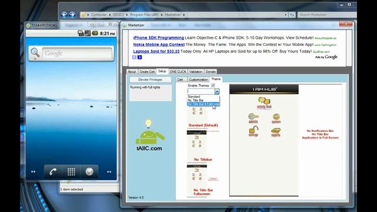Collapse the theme dropdown with its arrow

[x=217, y=91]
